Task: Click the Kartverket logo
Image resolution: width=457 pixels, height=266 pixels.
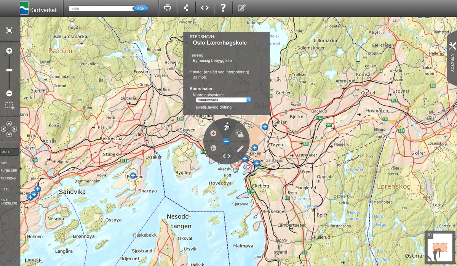Action: (x=38, y=8)
